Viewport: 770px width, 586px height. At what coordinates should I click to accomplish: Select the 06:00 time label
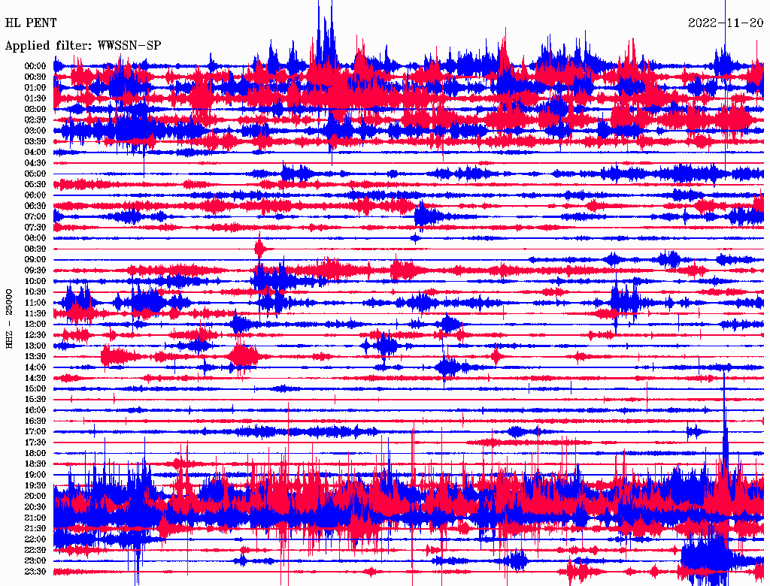point(35,195)
